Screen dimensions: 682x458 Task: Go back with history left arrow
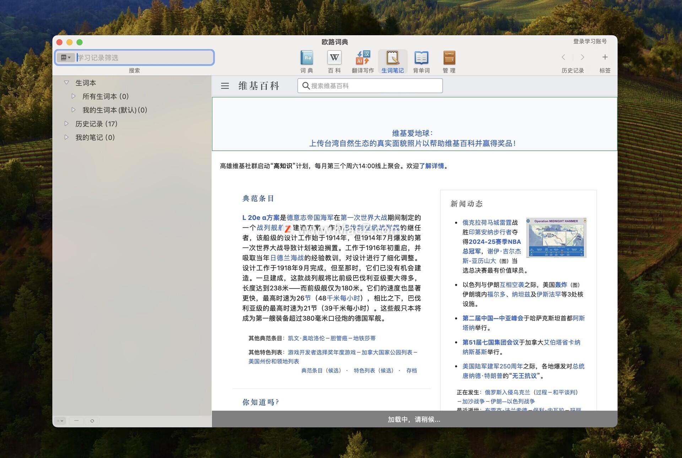[x=563, y=57]
